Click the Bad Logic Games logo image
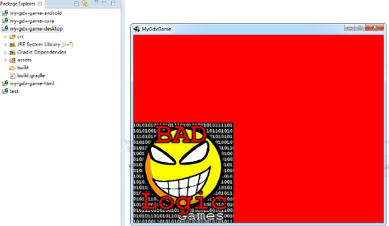This screenshot has width=389, height=226. (x=183, y=172)
